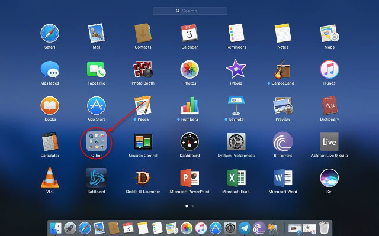Open Ableton Live 9 Suite
This screenshot has height=236, width=379.
[x=329, y=141]
